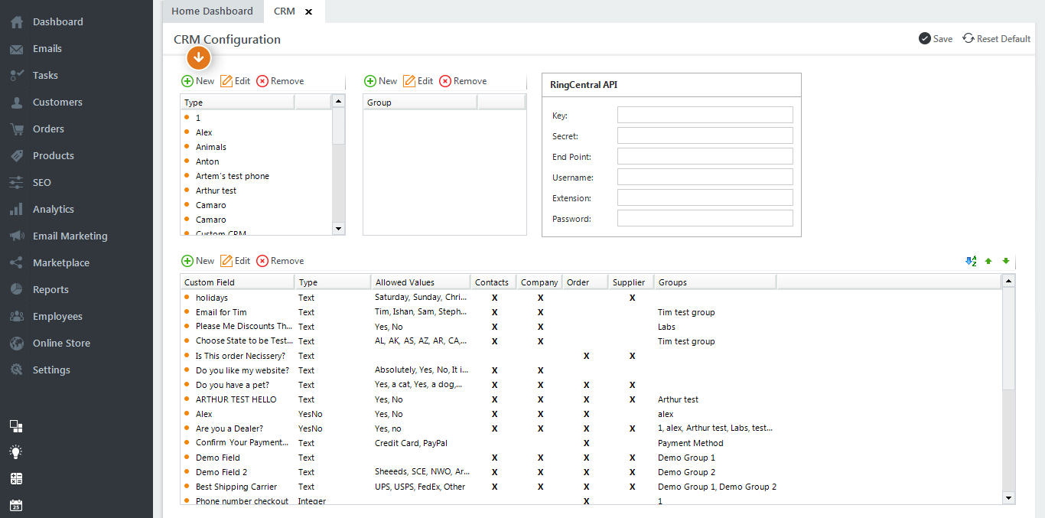1045x518 pixels.
Task: Open Emails via the envelope icon
Action: tap(16, 49)
